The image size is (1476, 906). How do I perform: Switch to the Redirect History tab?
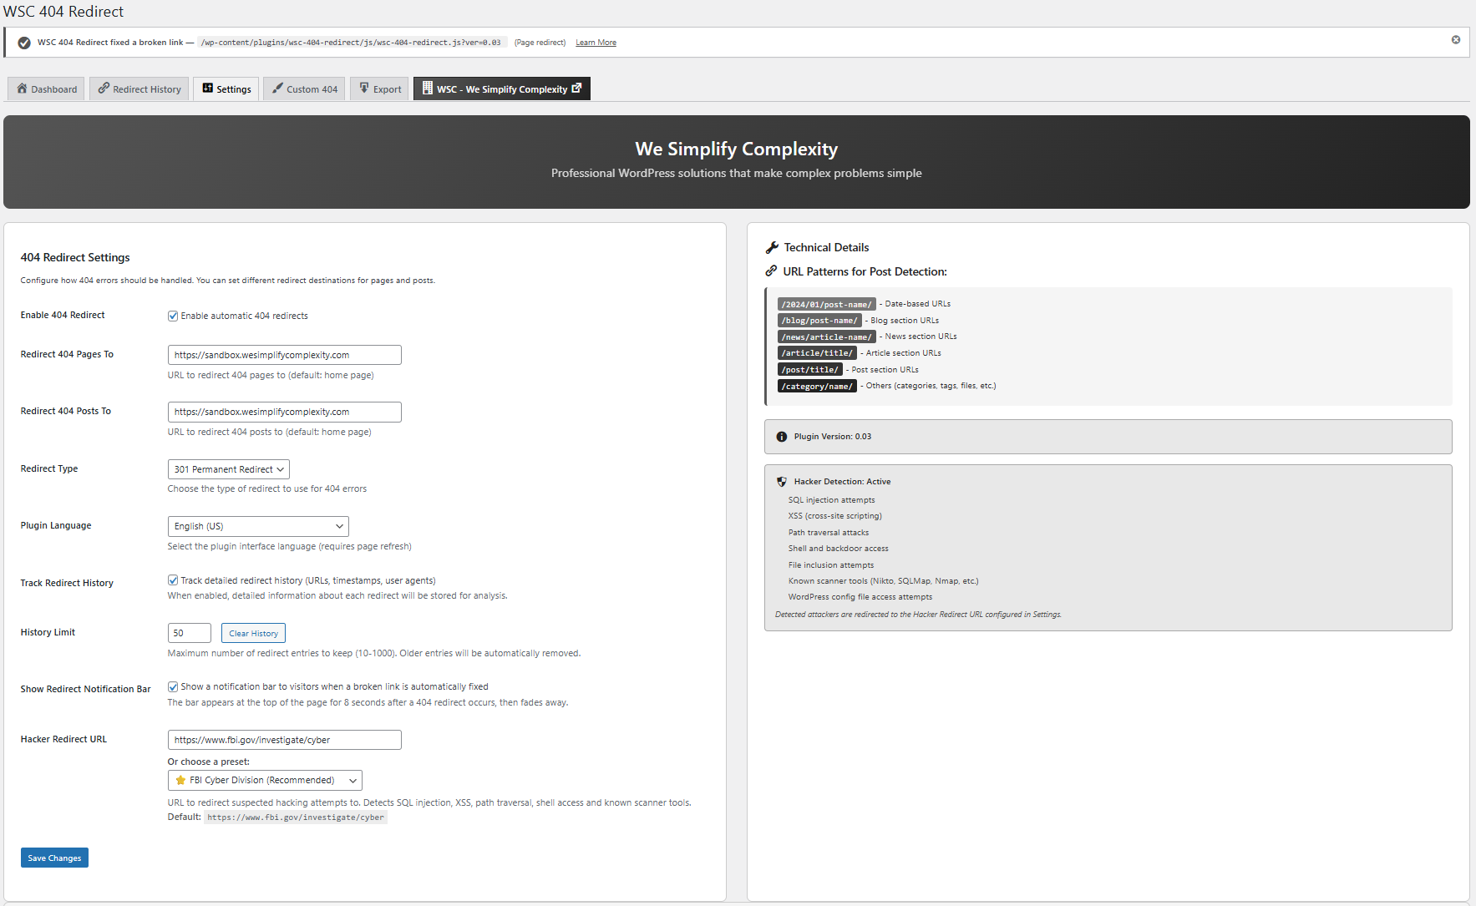[139, 89]
